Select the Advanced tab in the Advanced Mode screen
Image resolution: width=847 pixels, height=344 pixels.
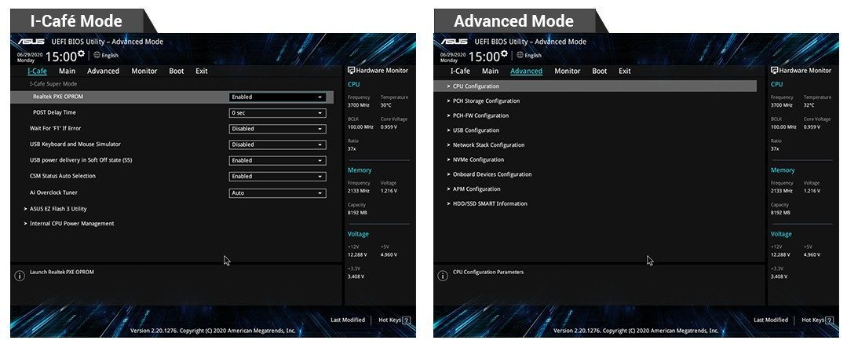526,71
